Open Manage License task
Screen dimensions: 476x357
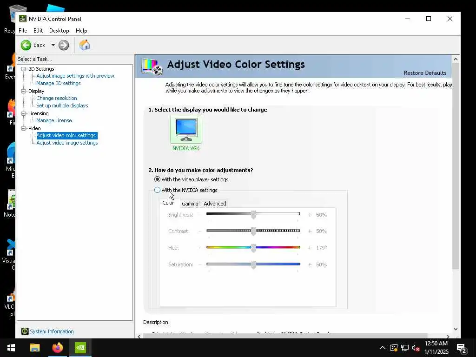(x=54, y=120)
